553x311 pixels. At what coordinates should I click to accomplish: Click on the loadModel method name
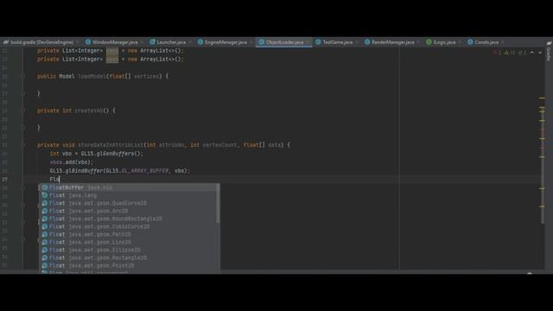[x=92, y=76]
